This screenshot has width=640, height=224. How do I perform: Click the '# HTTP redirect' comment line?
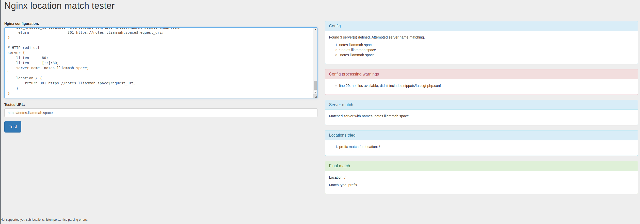24,48
